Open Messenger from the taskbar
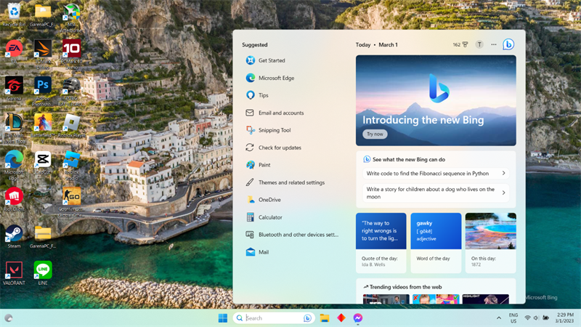 click(x=357, y=318)
